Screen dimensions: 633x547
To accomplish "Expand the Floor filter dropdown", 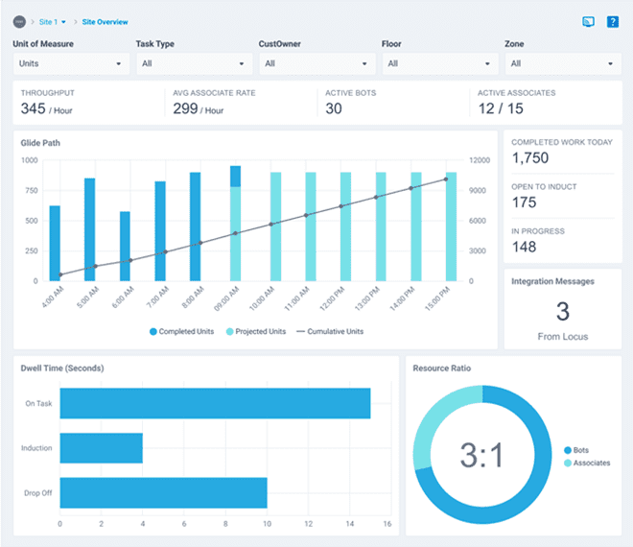I will (x=438, y=64).
